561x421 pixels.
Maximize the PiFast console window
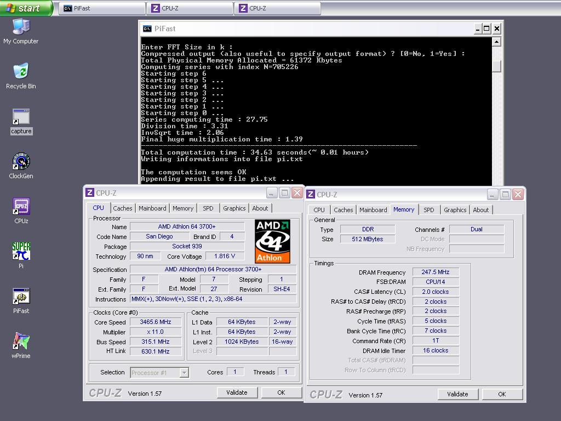(x=486, y=29)
